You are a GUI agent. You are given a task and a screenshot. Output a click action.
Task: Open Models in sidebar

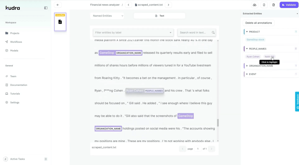(14, 51)
